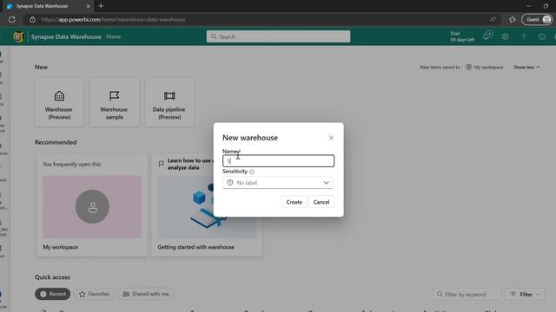Show Sensitivity info tooltip icon
This screenshot has height=312, width=556.
pyautogui.click(x=252, y=172)
